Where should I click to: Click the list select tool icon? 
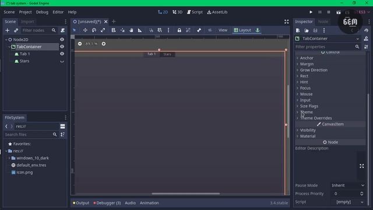point(114,30)
